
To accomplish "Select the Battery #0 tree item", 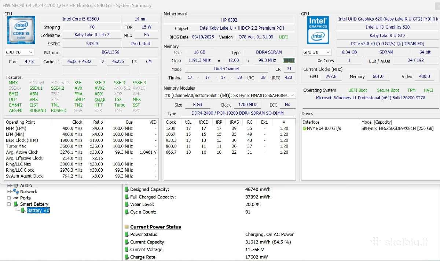I will click(38, 210).
